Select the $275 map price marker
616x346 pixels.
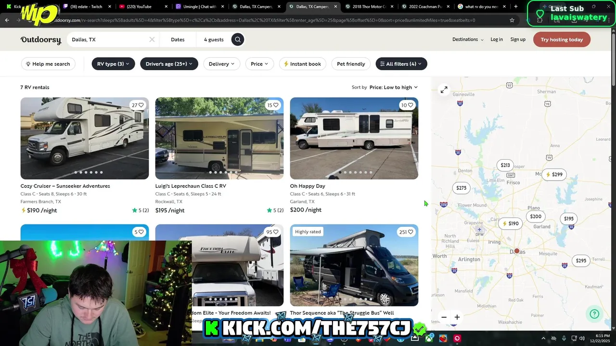(x=461, y=188)
